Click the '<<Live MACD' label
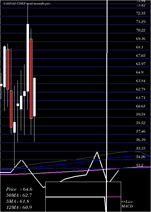 [x=127, y=204]
